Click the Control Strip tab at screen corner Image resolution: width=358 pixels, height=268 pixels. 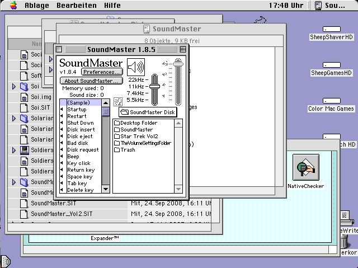tap(5, 261)
